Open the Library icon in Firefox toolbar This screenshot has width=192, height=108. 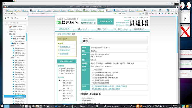tap(143, 14)
